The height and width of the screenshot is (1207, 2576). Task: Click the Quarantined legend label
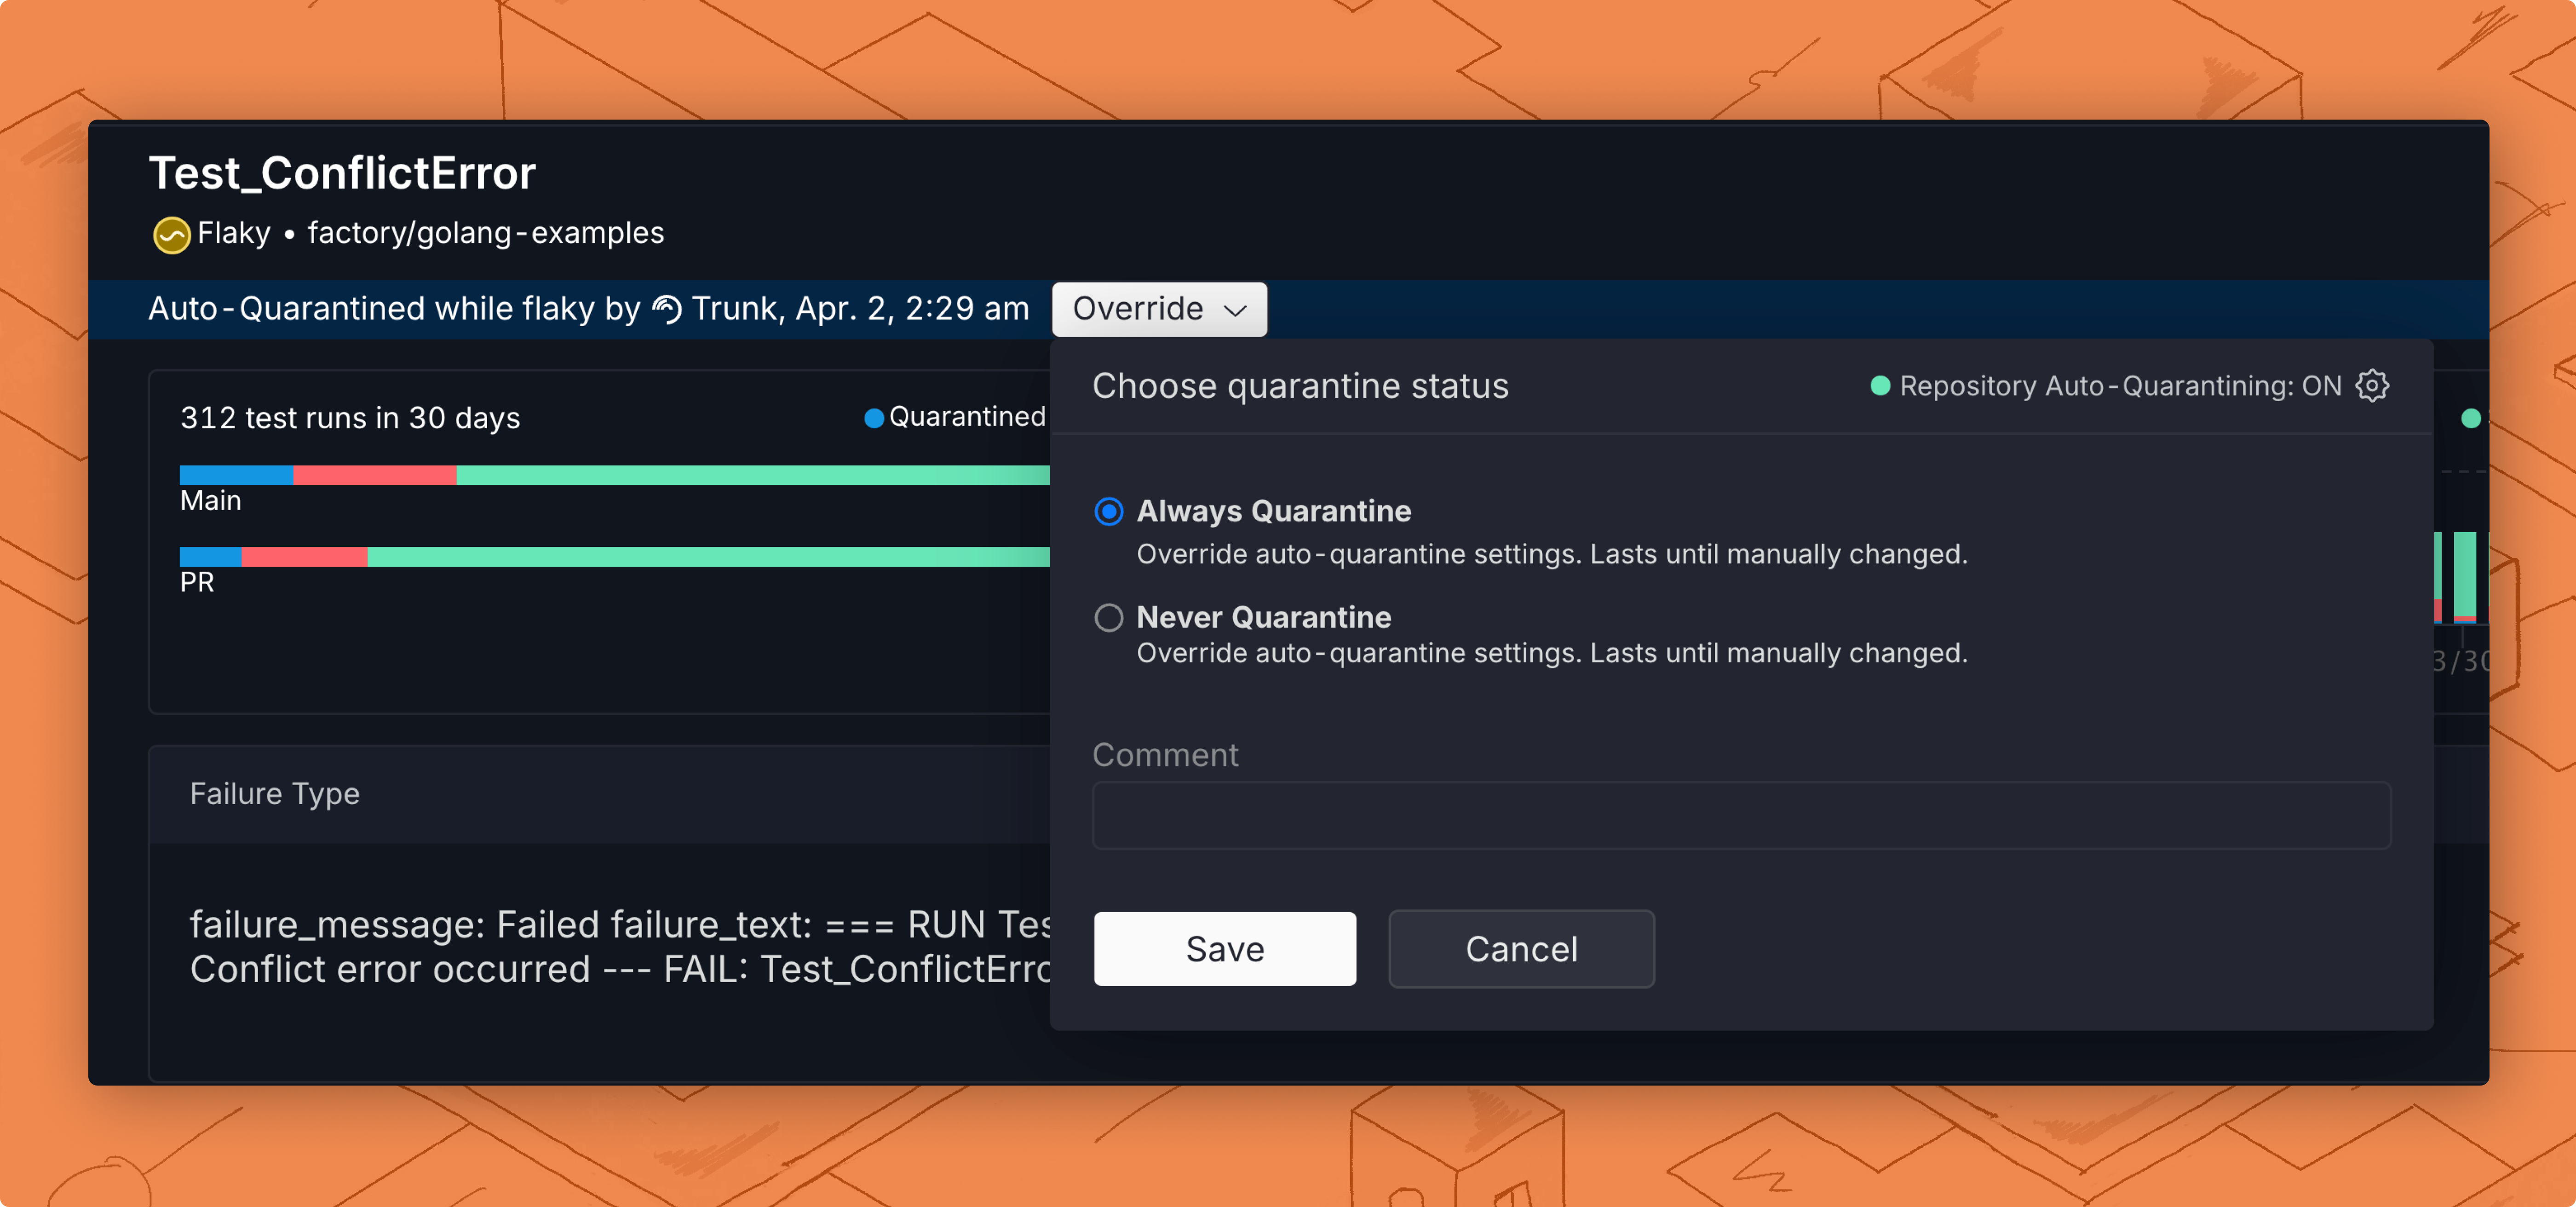point(967,417)
